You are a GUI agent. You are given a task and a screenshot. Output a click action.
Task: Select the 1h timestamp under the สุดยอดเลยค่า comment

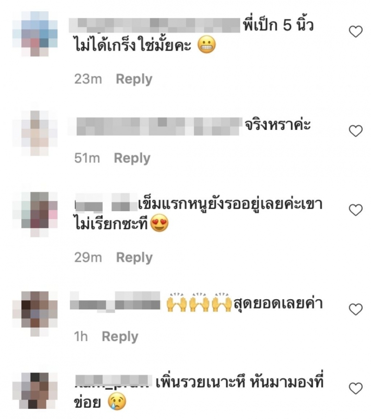point(81,337)
